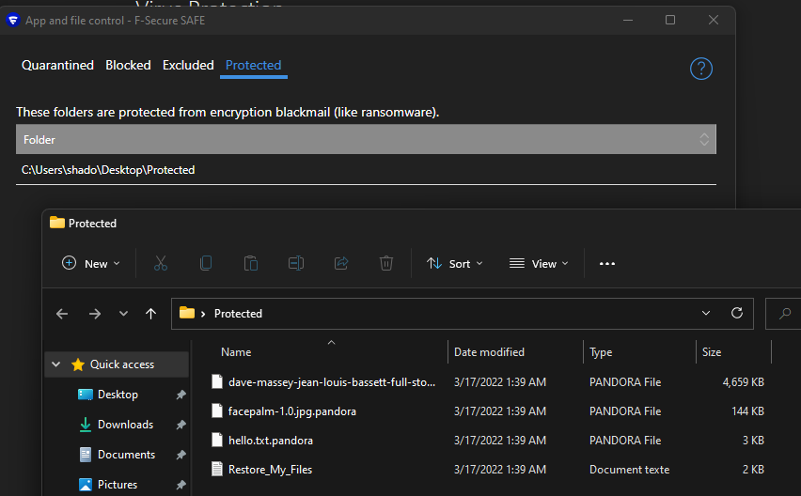Click the pin icon beside Documents
This screenshot has height=496, width=801.
pyautogui.click(x=181, y=455)
